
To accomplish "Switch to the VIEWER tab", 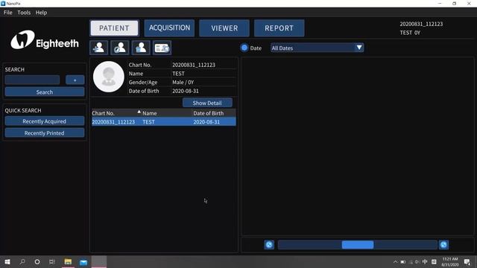I will (x=224, y=28).
